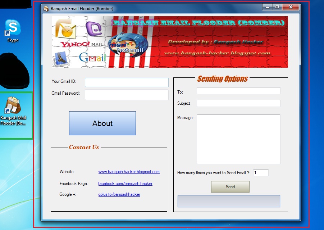Open Skype from the desktop
324x230 pixels.
pyautogui.click(x=12, y=27)
